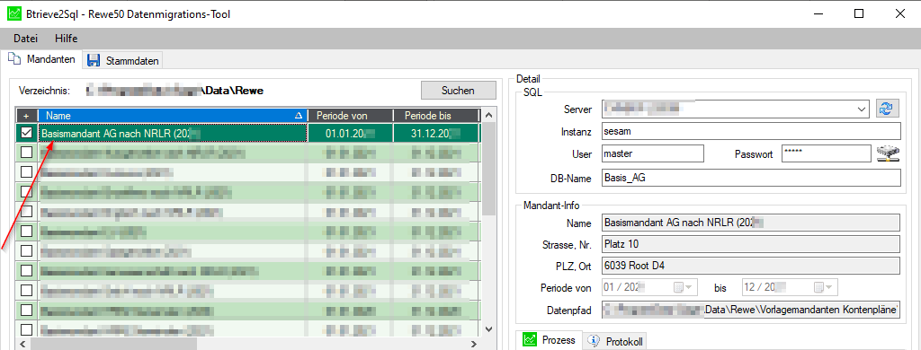Open the bis period calendar dropdown
The height and width of the screenshot is (350, 921).
[824, 287]
